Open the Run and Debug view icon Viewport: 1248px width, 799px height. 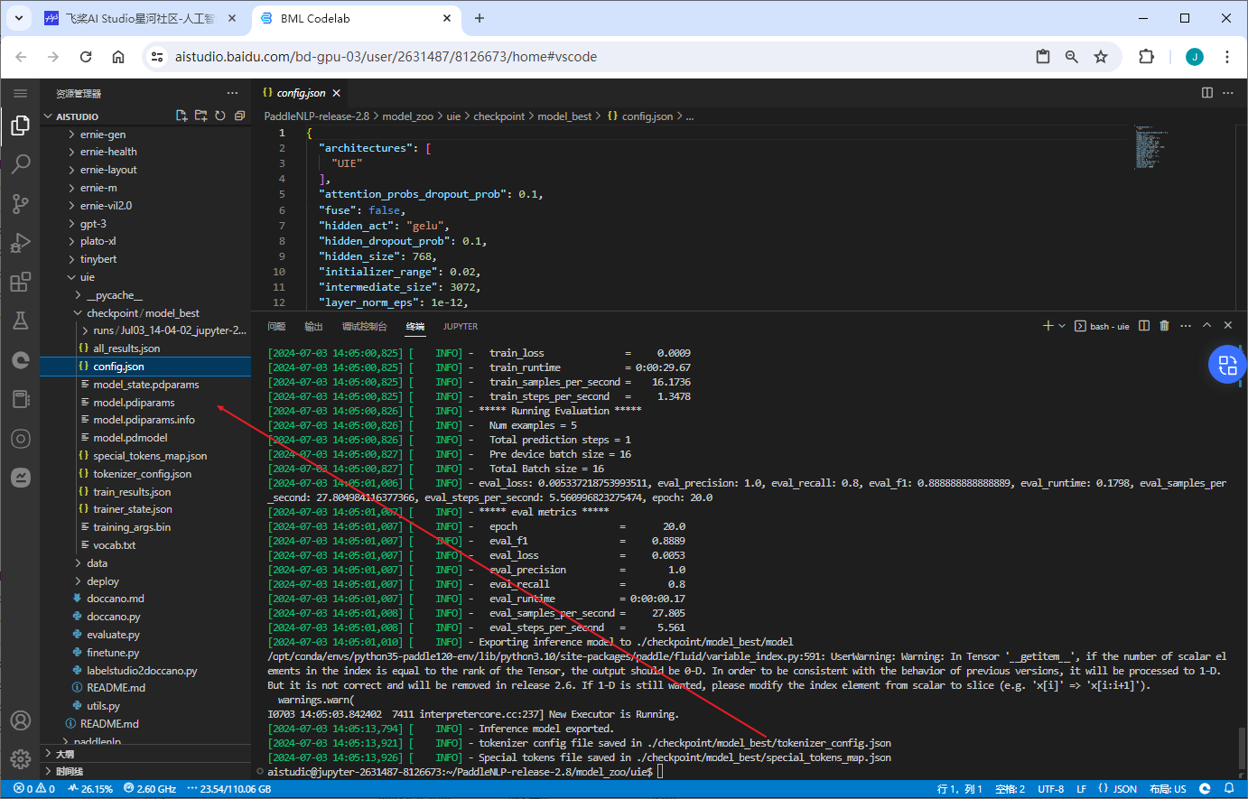[x=20, y=243]
